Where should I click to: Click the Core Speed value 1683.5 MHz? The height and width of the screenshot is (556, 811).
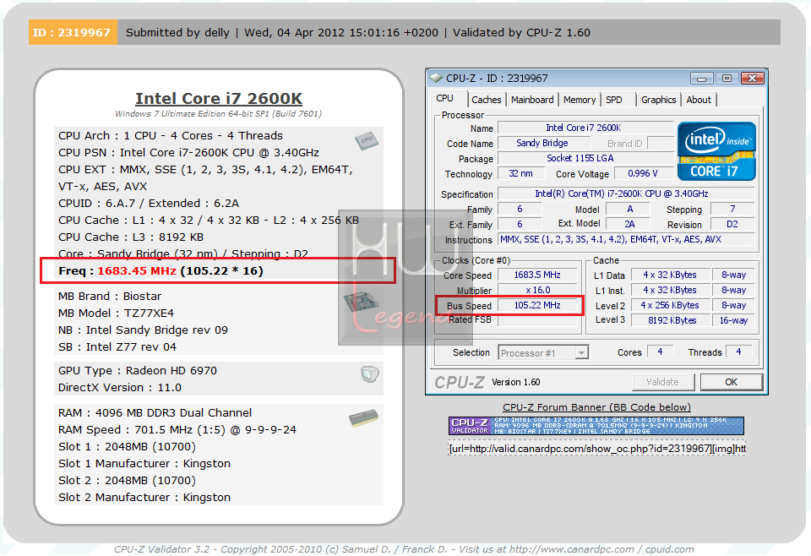[x=537, y=275]
